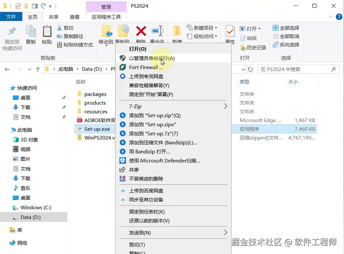
Task: Sync to other devices (同步至其它设备)
Action: [x=173, y=199]
